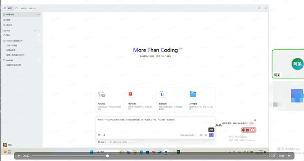Viewport: 304px width, 161px height.
Task: Click the filter icon in task list header
Action: [39, 31]
